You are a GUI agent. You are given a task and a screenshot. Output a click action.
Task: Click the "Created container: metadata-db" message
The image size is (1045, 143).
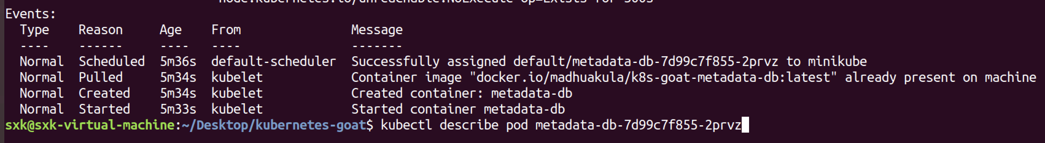pyautogui.click(x=462, y=93)
